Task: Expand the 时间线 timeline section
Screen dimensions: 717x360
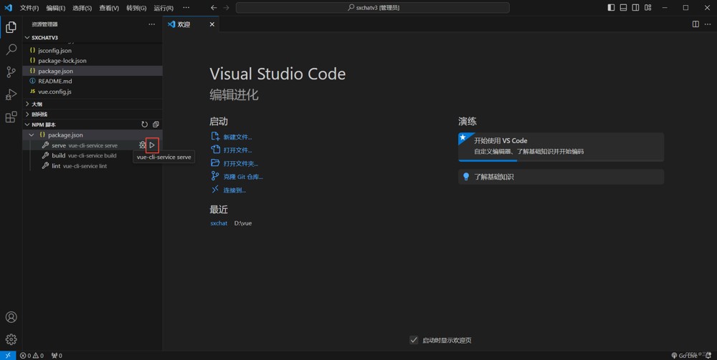Action: [92, 114]
